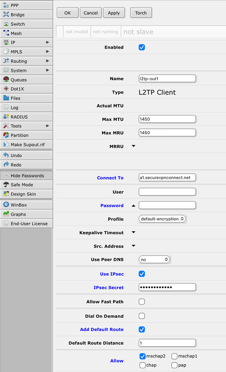The image size is (226, 372).
Task: Open the PPP menu icon
Action: pos(6,5)
